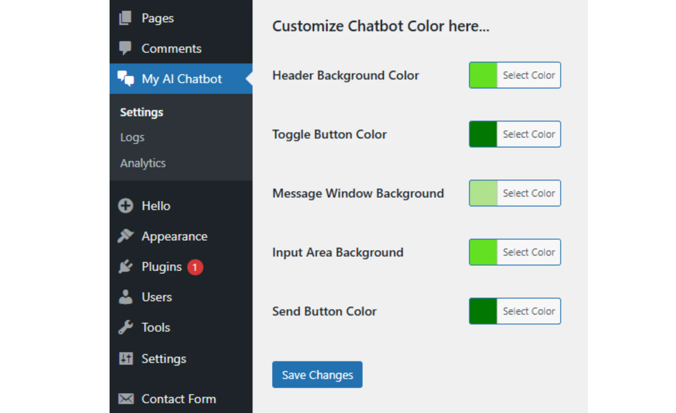Click the Users person icon
This screenshot has height=413, width=676.
pos(125,297)
